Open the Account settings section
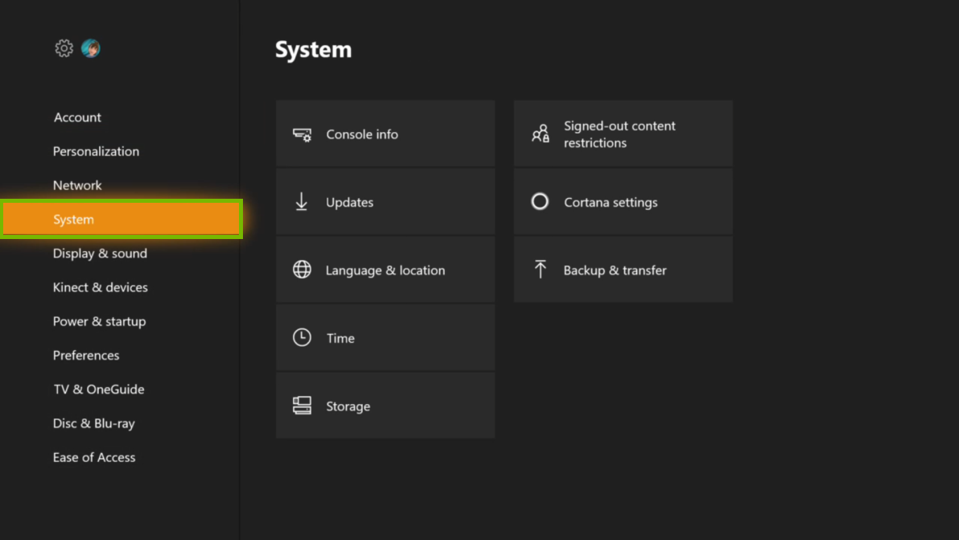Screen dimensions: 959x540 point(77,117)
